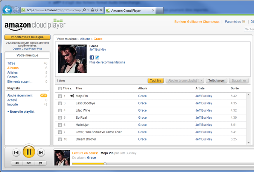Pause playback with the pause button
Screen dimensions: 254x172
pos(29,152)
